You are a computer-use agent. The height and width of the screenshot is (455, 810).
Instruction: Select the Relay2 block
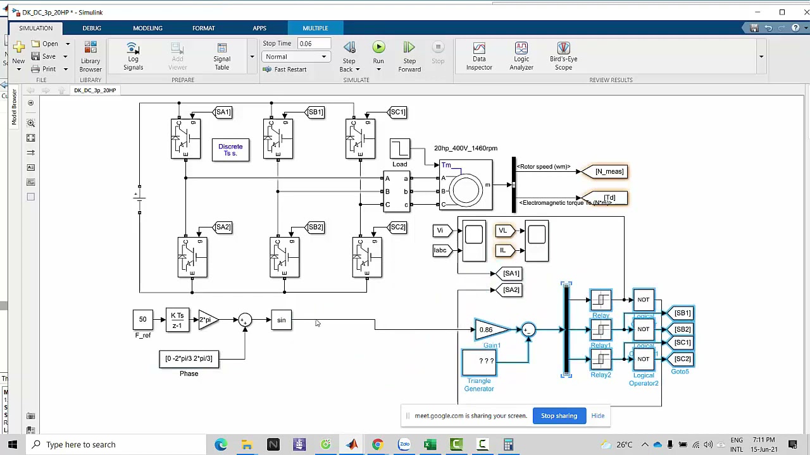tap(601, 359)
